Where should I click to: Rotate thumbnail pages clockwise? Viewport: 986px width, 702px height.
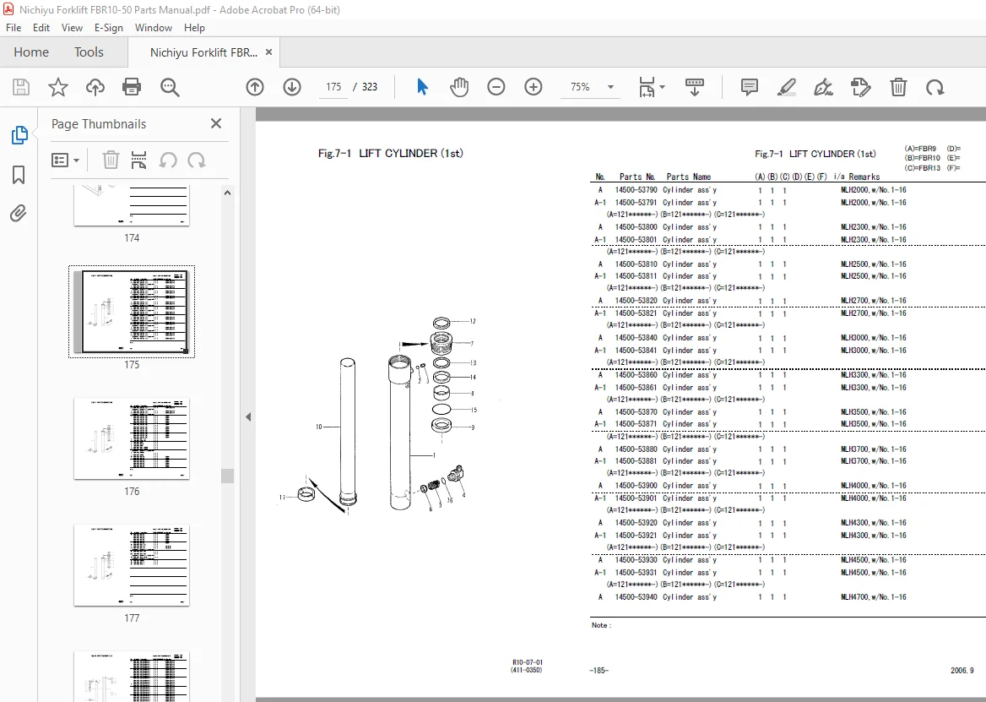197,161
